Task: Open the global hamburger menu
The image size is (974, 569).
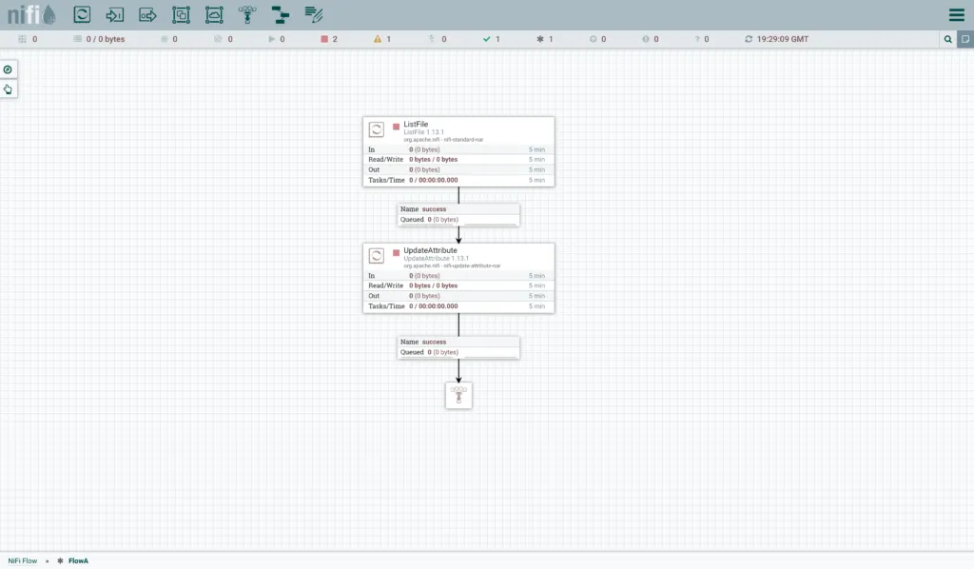Action: point(956,14)
